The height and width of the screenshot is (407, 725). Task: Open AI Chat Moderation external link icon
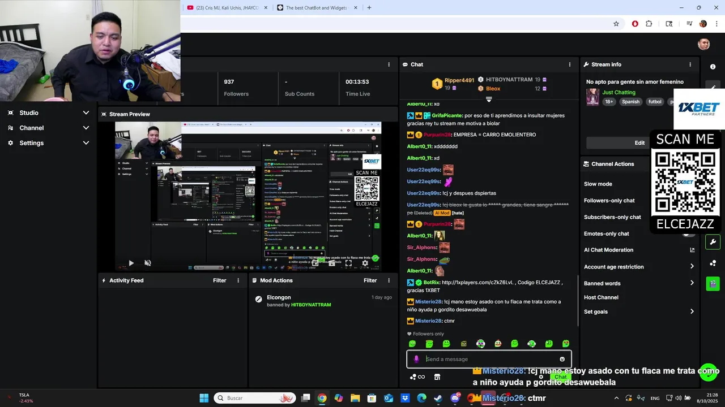(692, 250)
